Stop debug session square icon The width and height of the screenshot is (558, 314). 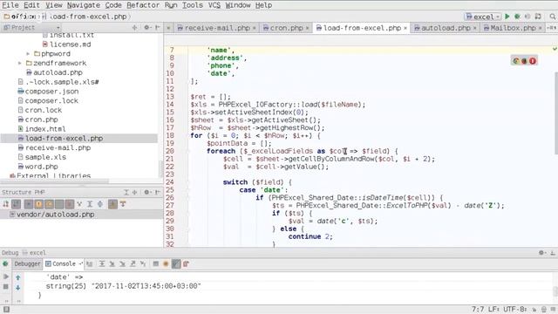(6, 286)
